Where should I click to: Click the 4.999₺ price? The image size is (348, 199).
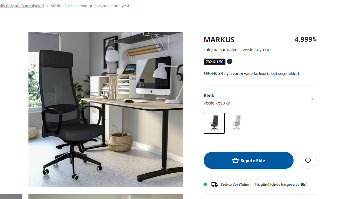point(305,39)
